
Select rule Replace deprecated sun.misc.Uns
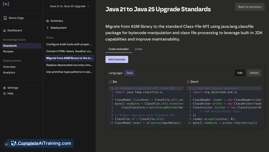tap(69, 65)
